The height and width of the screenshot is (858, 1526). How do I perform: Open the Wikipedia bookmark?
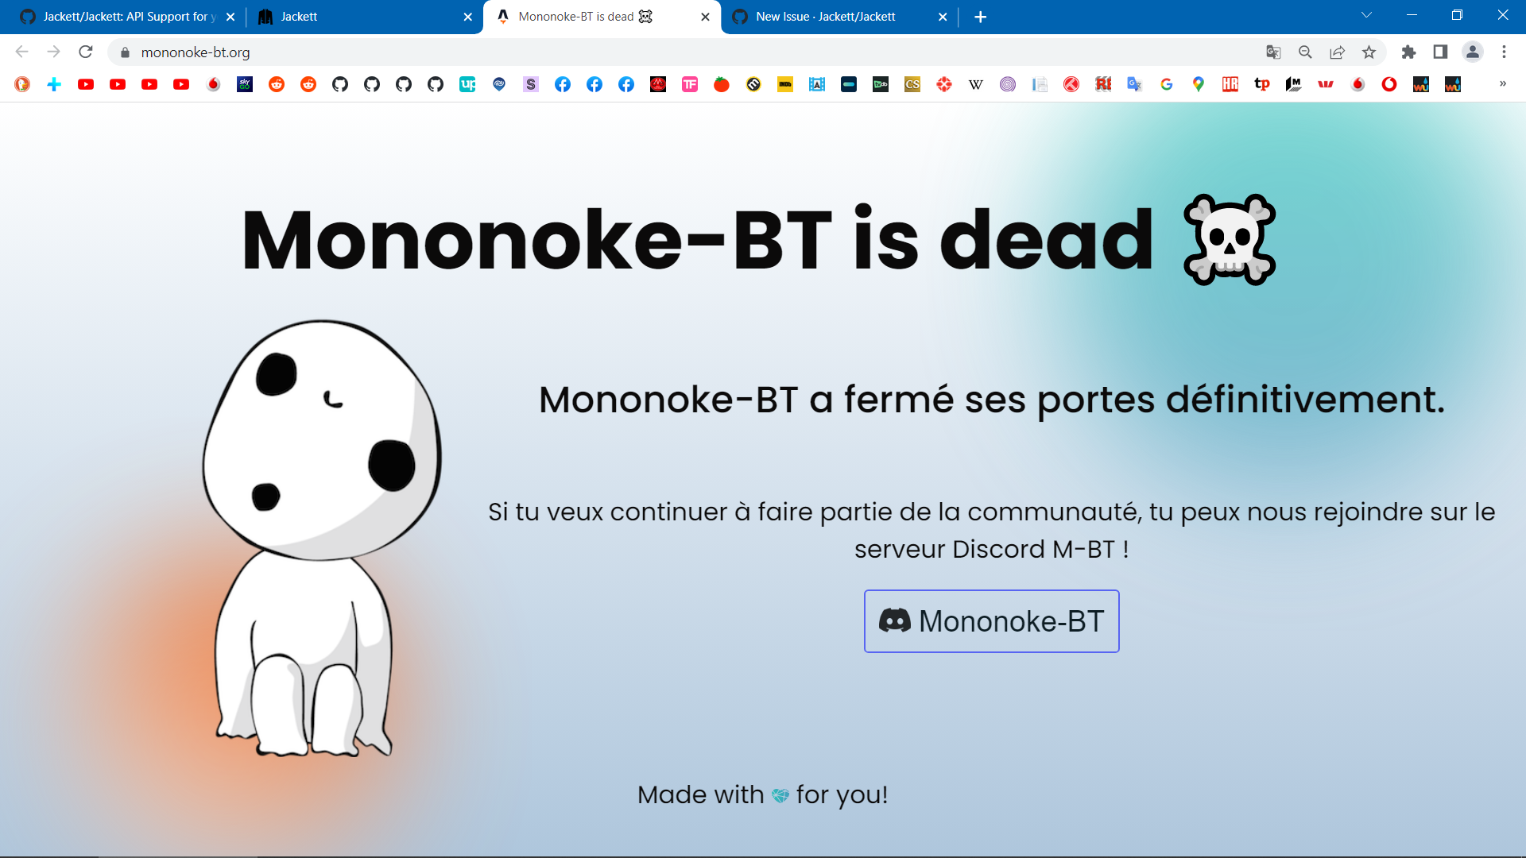tap(976, 84)
